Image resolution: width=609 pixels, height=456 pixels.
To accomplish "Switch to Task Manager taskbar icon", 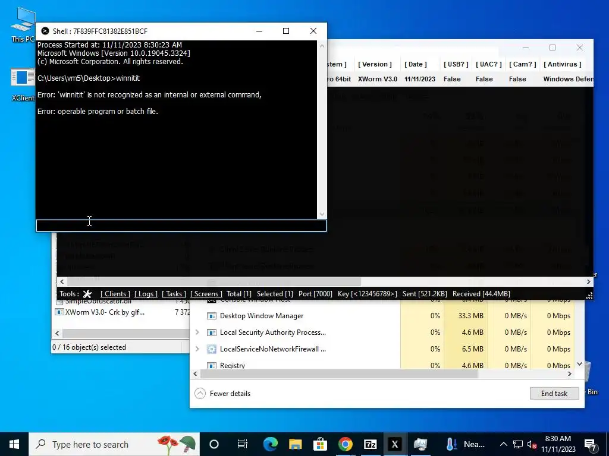I will pos(420,444).
